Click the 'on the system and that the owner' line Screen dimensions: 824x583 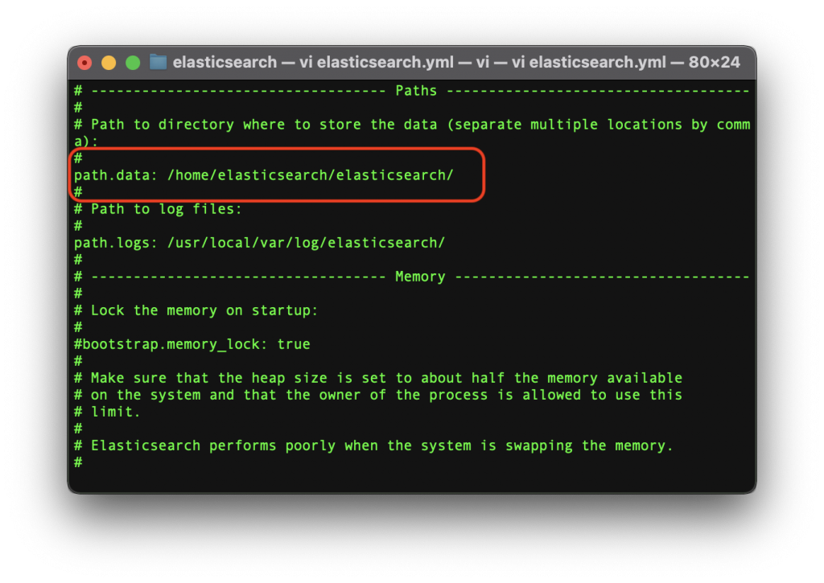(378, 395)
